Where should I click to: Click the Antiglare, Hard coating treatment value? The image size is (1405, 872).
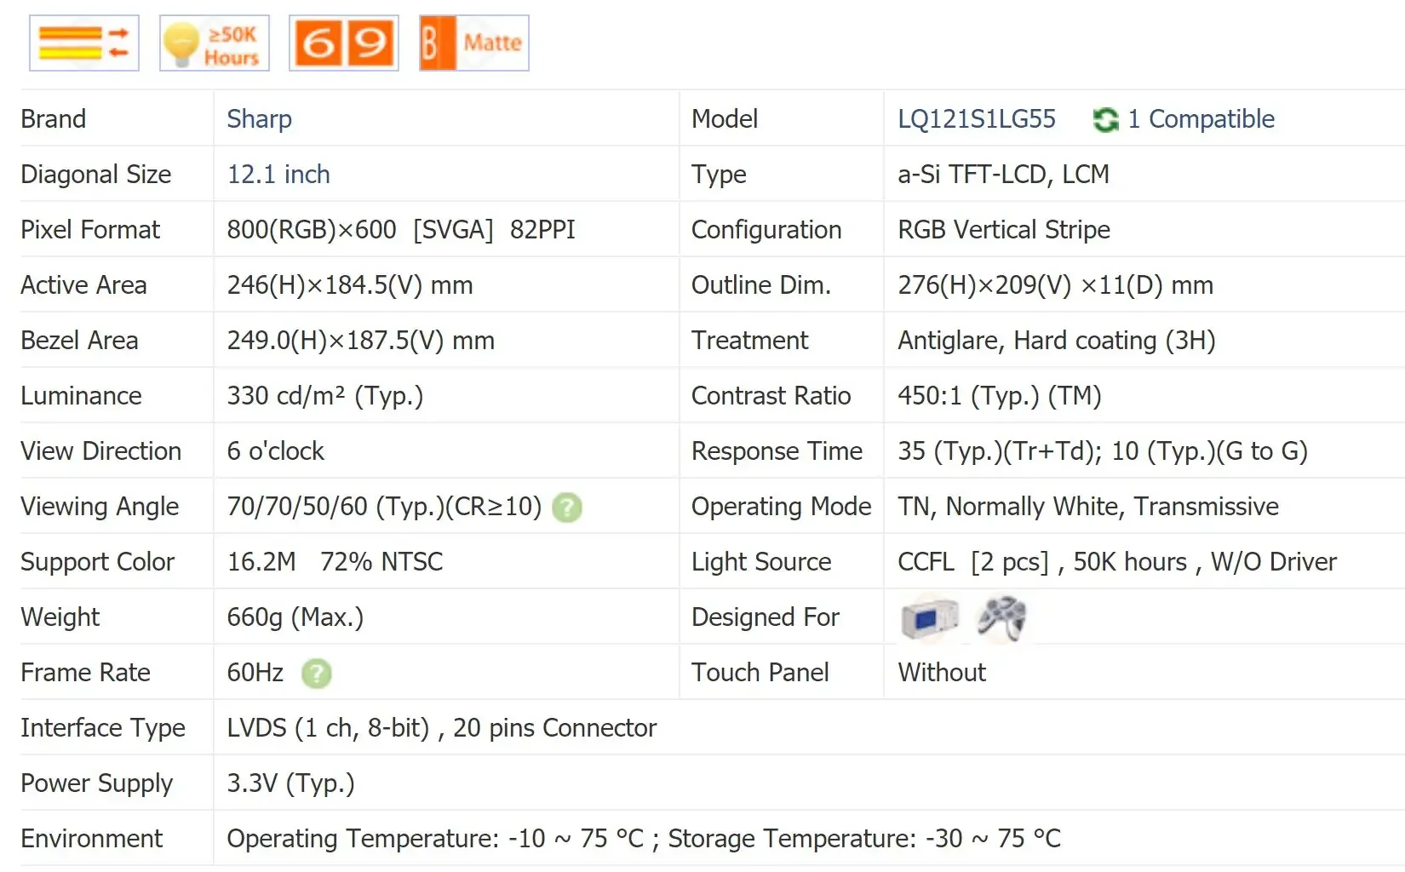point(1056,341)
